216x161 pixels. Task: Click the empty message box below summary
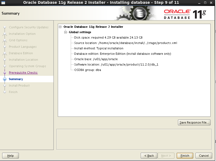point(134,139)
